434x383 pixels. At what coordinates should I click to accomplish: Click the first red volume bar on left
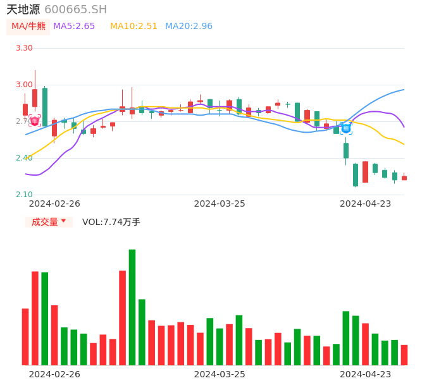click(x=25, y=337)
